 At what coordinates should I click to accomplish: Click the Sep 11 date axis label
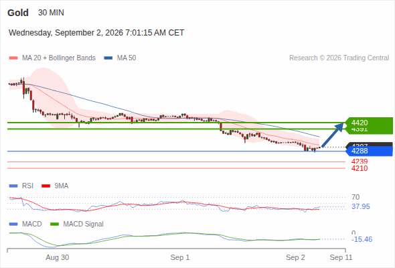341,257
